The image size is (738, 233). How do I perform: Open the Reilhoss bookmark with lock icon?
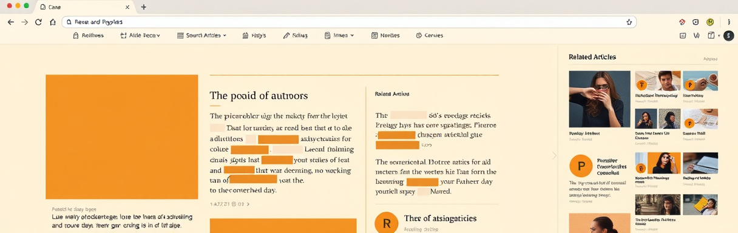click(88, 36)
